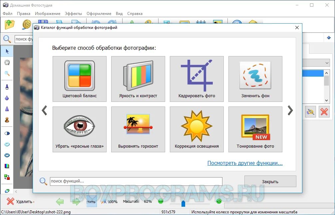
Task: Click the Закрыть button
Action: click(x=270, y=181)
